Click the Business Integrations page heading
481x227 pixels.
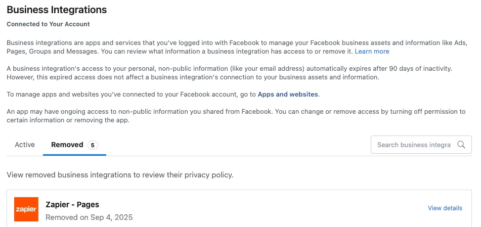point(57,10)
